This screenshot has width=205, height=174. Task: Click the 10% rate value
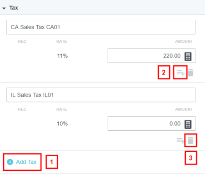(x=62, y=124)
